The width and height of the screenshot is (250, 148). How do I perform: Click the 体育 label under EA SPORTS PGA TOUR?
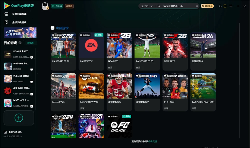point(194,108)
